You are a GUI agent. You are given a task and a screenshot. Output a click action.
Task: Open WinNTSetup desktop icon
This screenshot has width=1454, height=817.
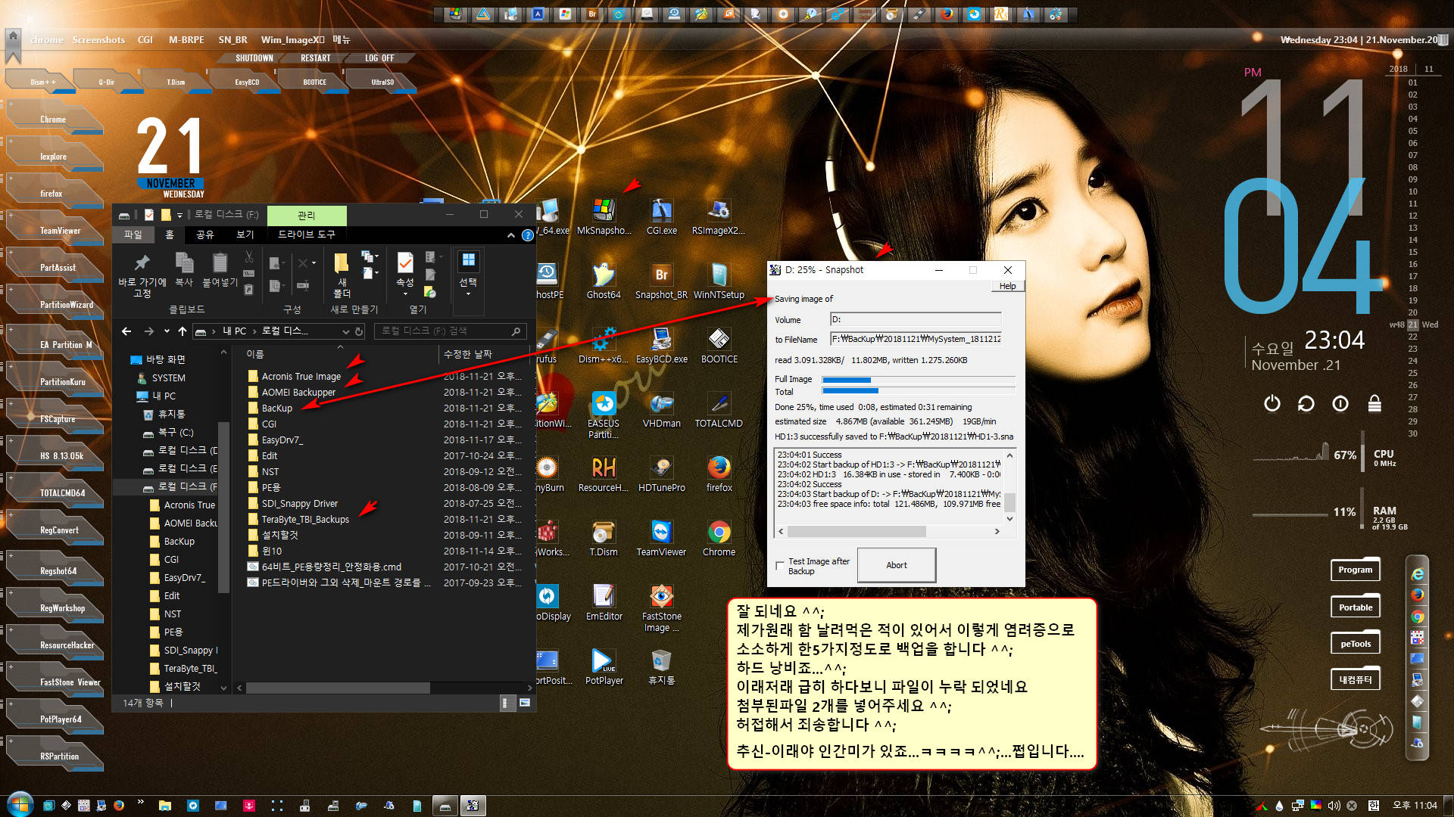[x=719, y=281]
